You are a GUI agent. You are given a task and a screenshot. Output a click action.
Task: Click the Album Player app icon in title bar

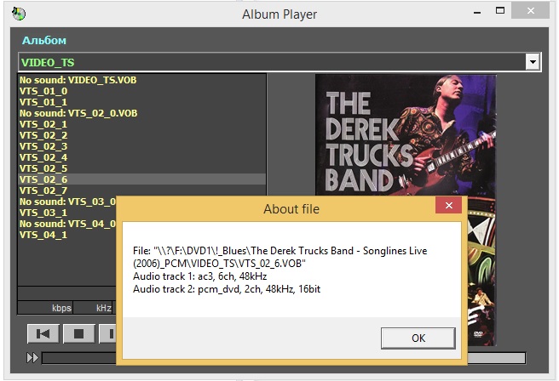point(19,14)
